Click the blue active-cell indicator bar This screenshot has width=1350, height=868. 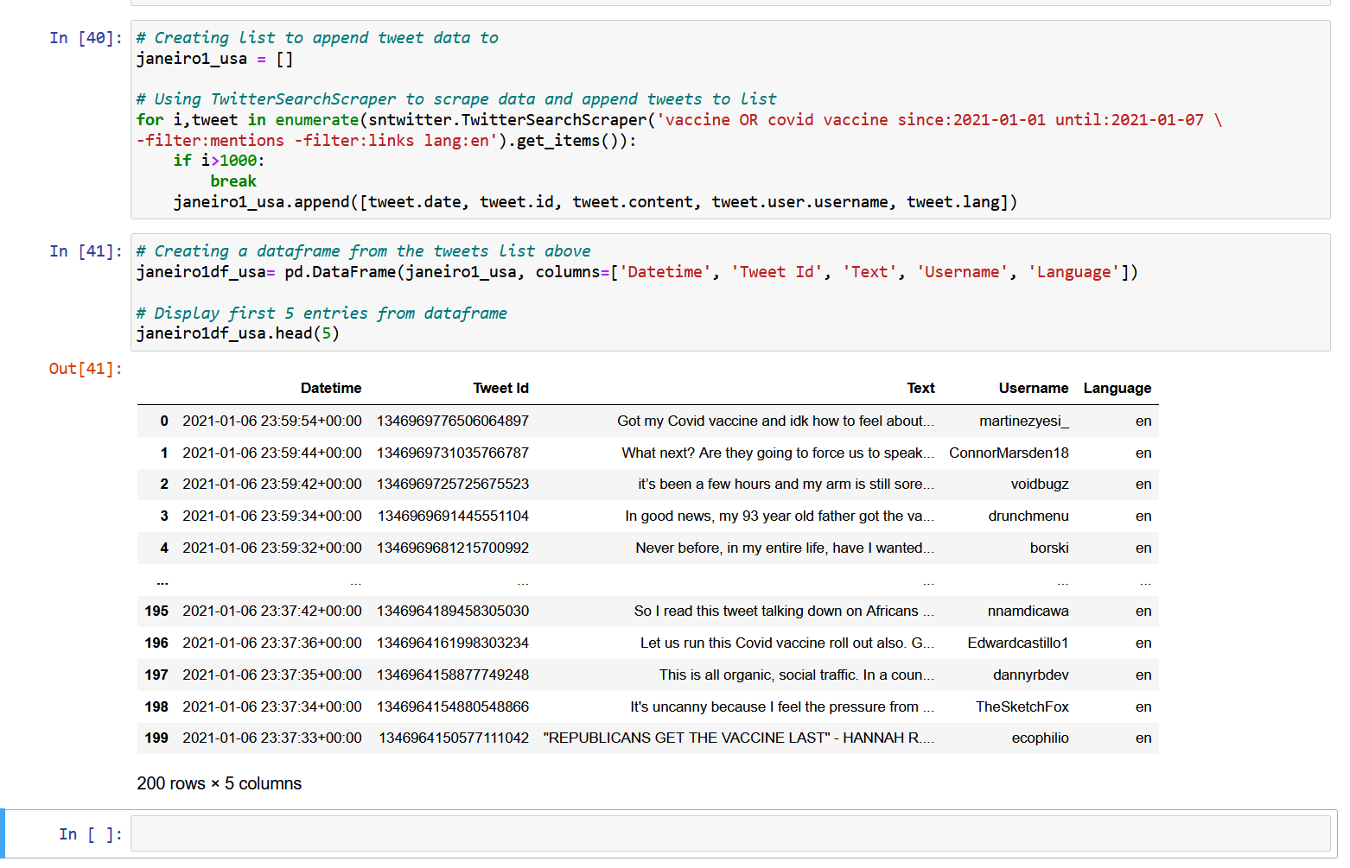(3, 833)
